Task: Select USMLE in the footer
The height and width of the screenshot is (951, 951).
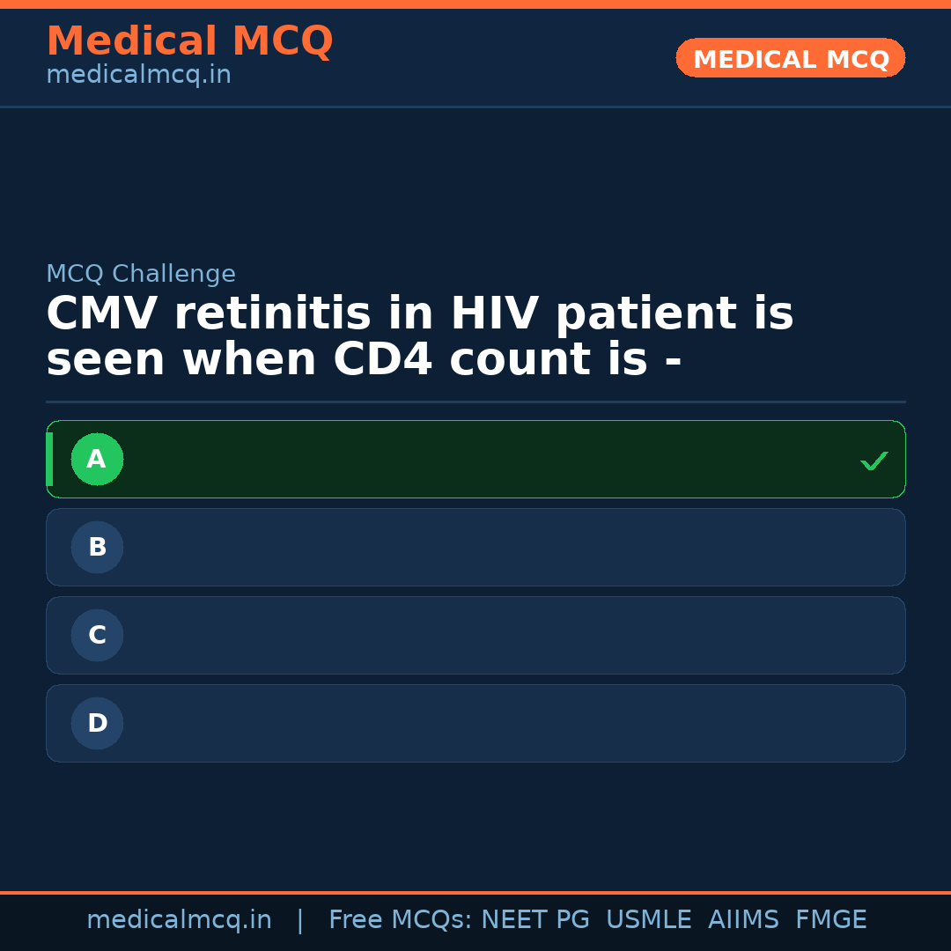Action: pos(648,920)
